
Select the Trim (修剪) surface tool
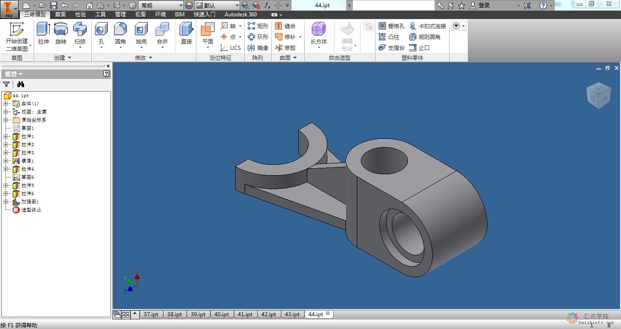tap(285, 48)
